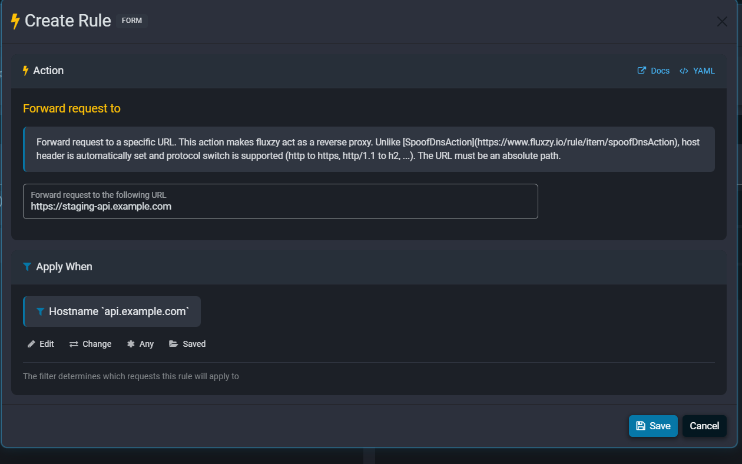The width and height of the screenshot is (742, 464).
Task: Click the forward URL input field
Action: 280,201
